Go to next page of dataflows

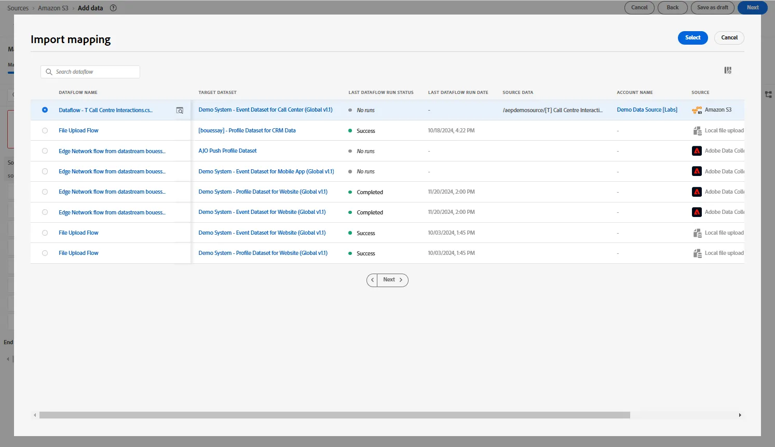coord(393,280)
